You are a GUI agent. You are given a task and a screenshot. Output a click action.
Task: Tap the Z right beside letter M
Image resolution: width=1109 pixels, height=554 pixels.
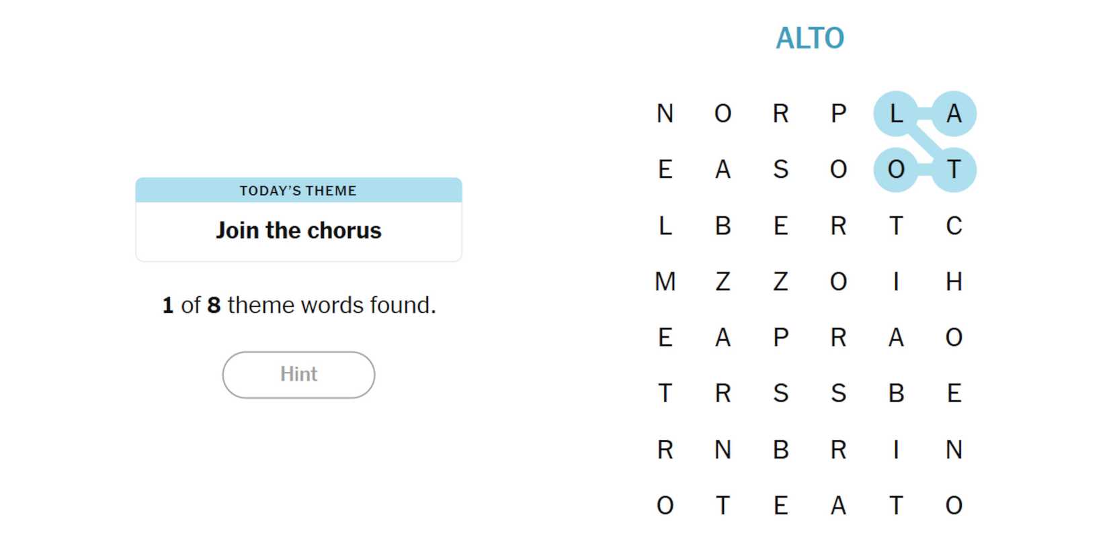[723, 281]
